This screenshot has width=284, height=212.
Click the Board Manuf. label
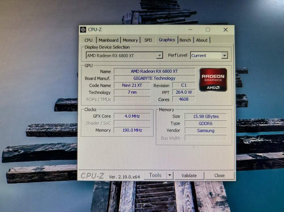(x=97, y=79)
